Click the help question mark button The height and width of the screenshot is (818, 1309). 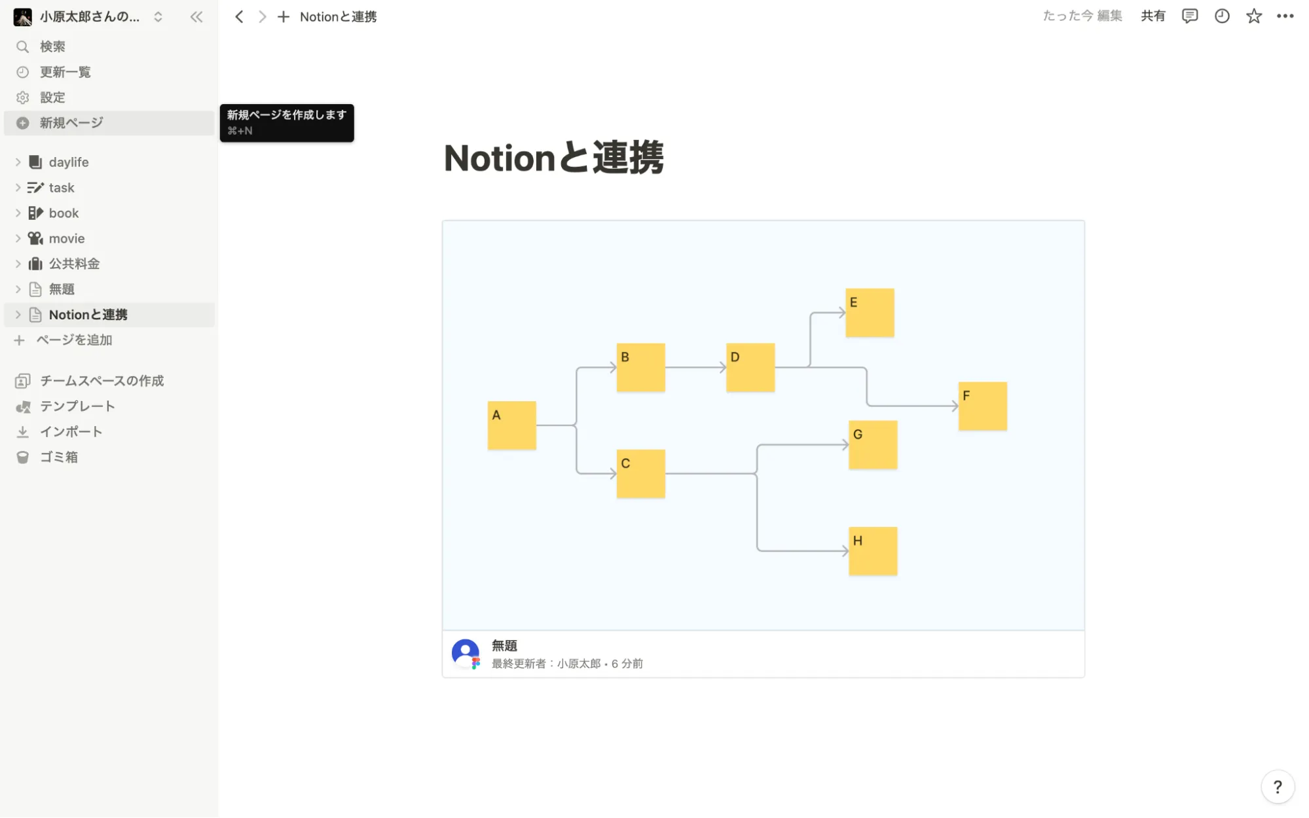tap(1278, 787)
